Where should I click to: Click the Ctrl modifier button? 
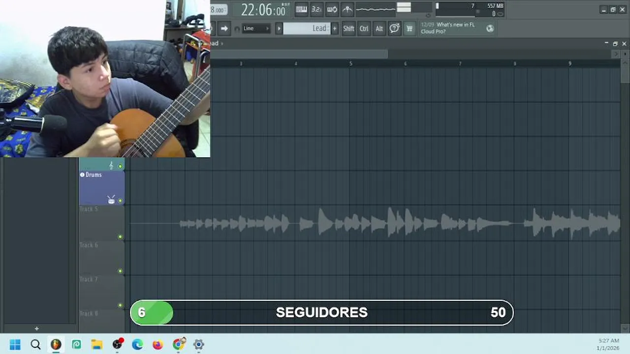(364, 29)
